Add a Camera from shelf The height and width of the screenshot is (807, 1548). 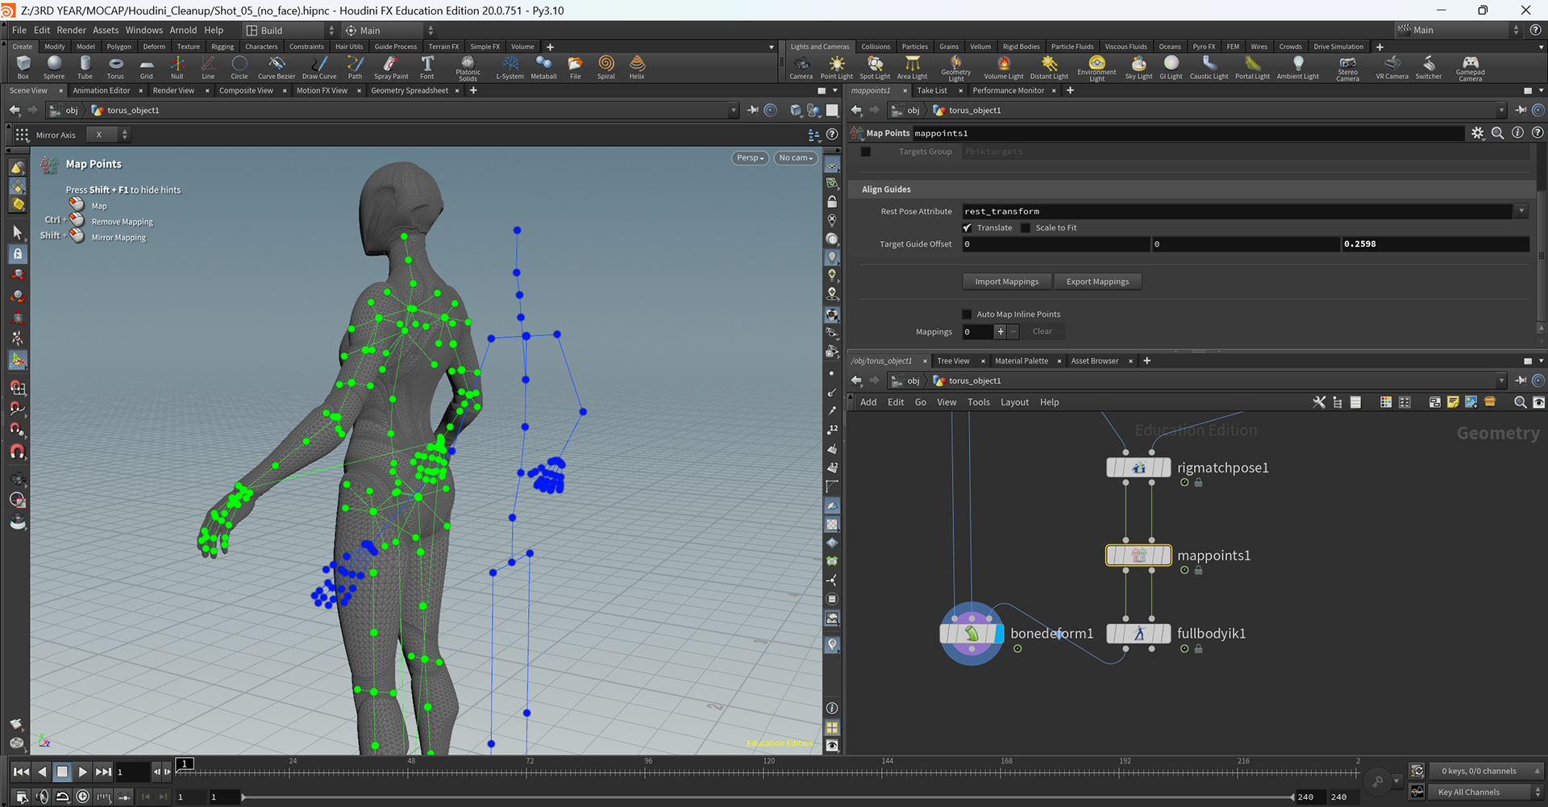tap(801, 67)
